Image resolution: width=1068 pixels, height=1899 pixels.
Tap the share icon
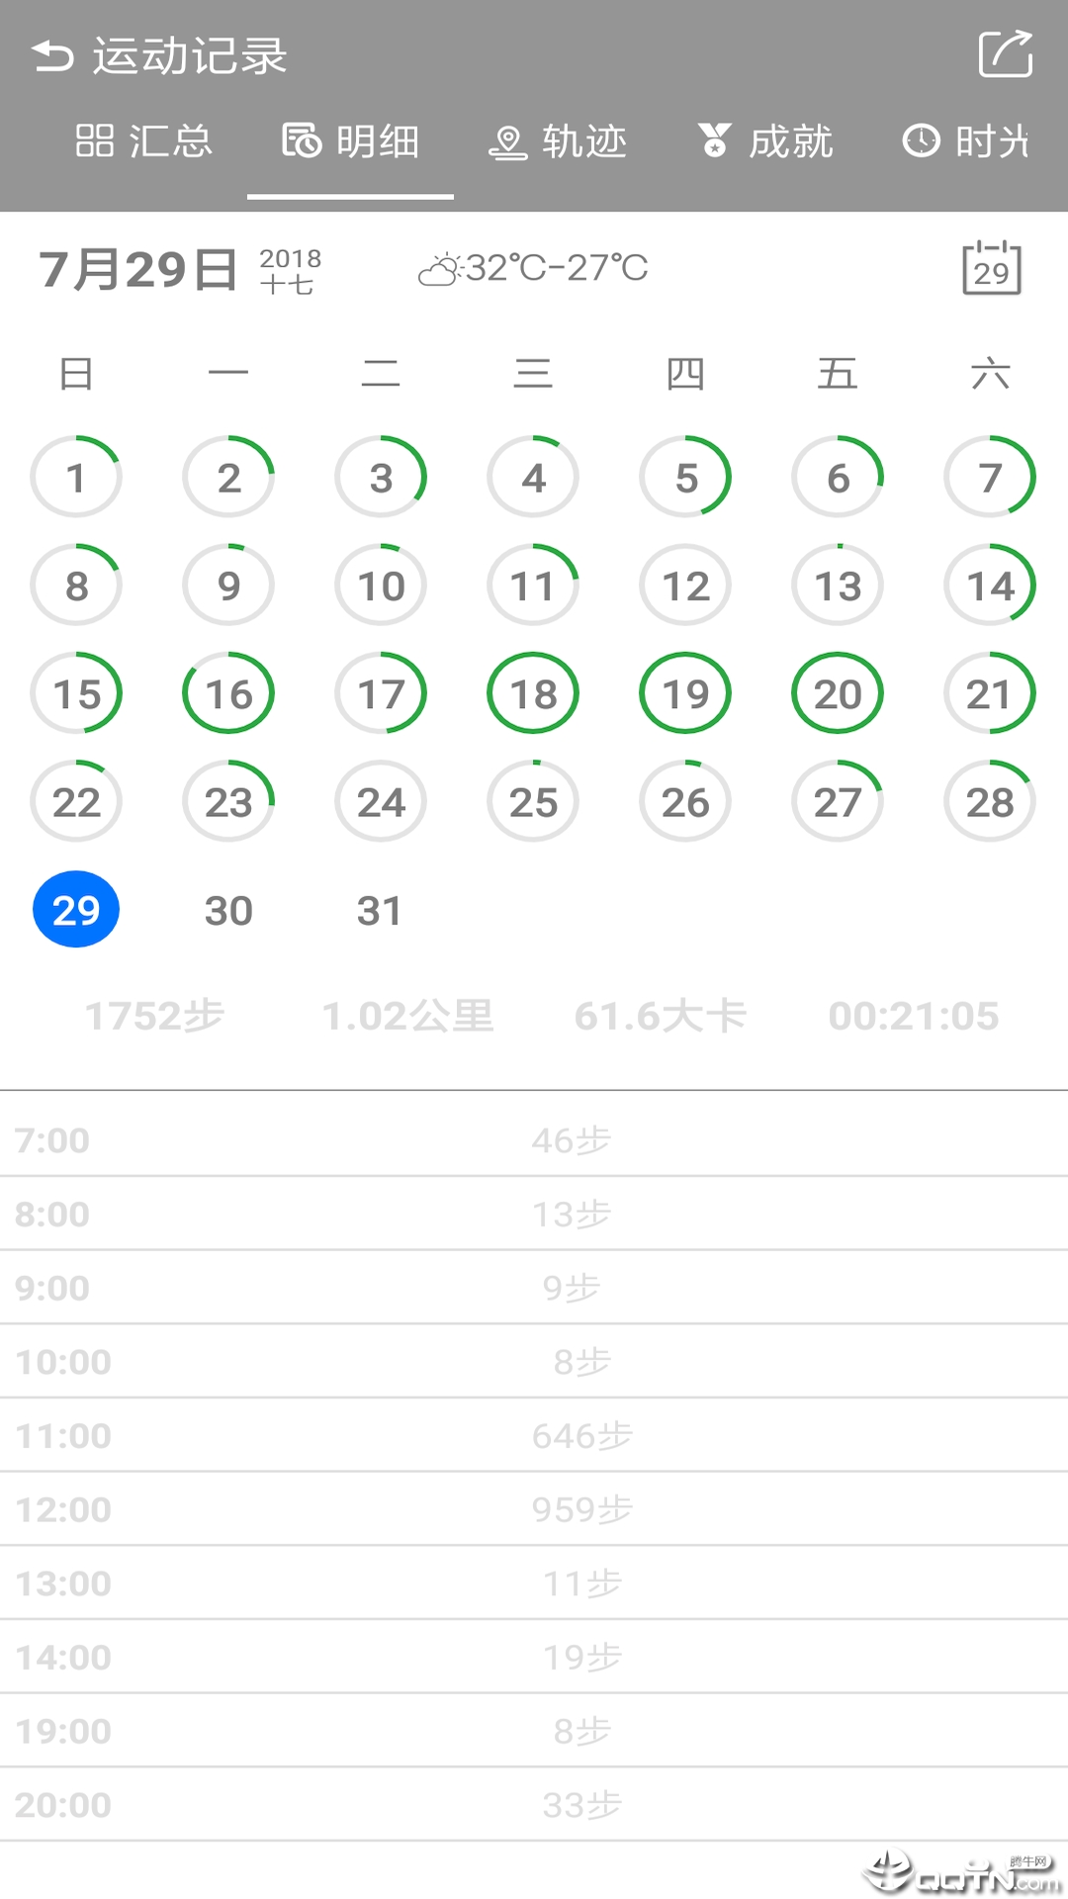tap(1005, 53)
